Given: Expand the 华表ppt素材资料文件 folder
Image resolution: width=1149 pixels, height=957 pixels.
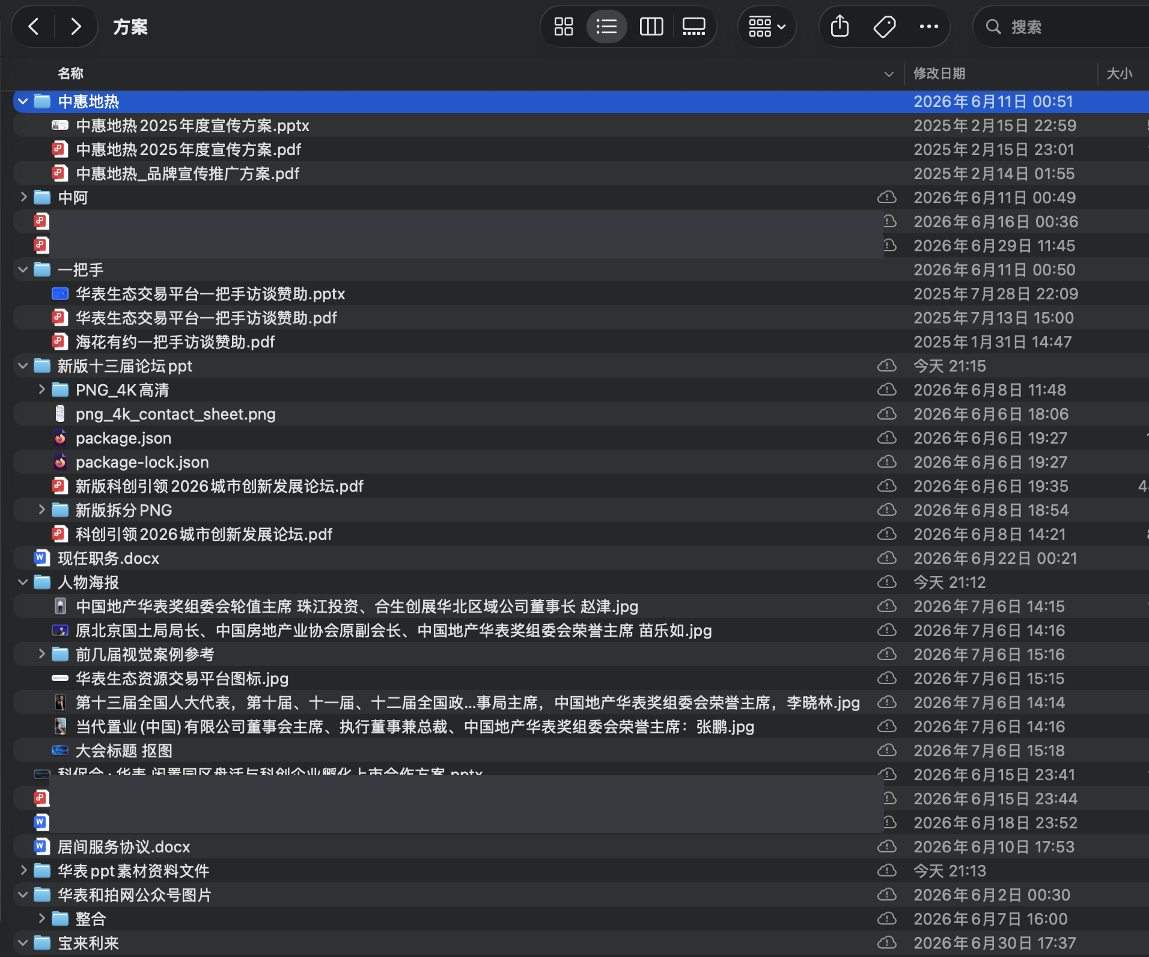Looking at the screenshot, I should point(23,870).
